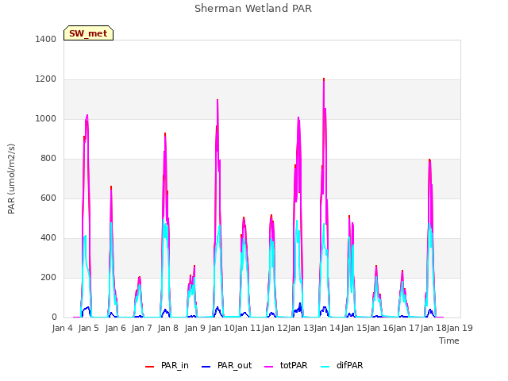Click the blue PAR_out legend swatch
The image size is (508, 381).
206,367
